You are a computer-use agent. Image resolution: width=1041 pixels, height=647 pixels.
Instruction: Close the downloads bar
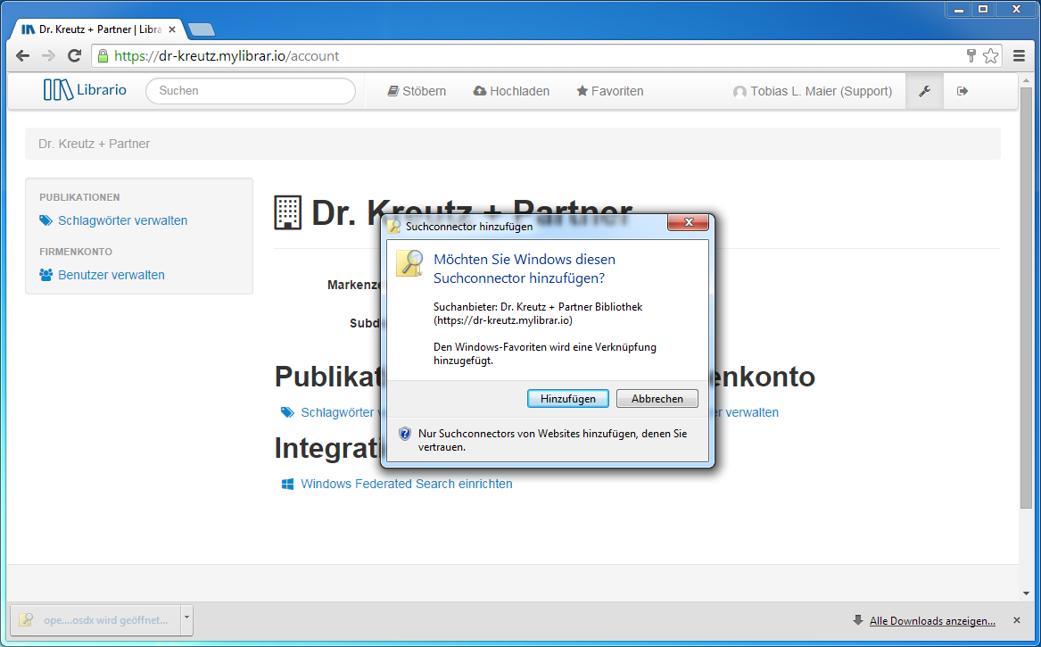click(1016, 620)
